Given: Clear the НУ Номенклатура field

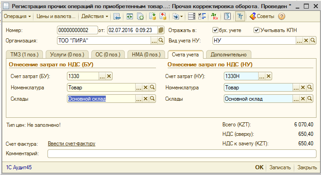Looking at the screenshot, I should point(302,88).
